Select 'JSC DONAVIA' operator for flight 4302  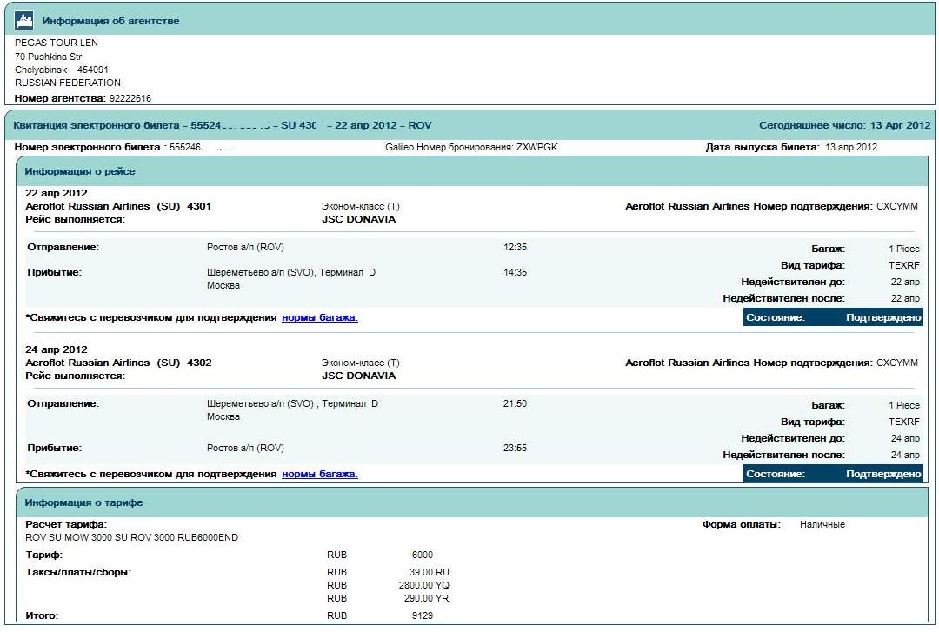click(359, 376)
